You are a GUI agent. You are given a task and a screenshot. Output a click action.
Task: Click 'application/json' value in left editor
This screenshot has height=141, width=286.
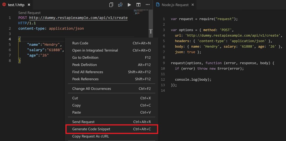pos(66,28)
